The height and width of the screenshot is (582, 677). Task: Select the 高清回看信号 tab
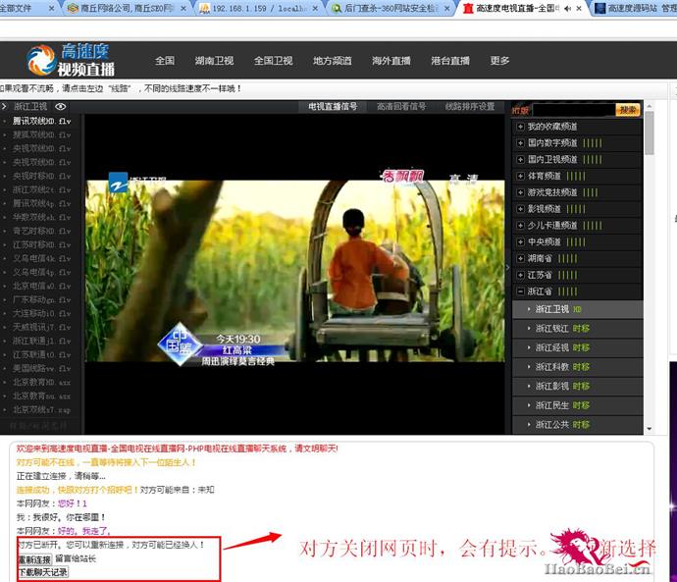point(401,107)
